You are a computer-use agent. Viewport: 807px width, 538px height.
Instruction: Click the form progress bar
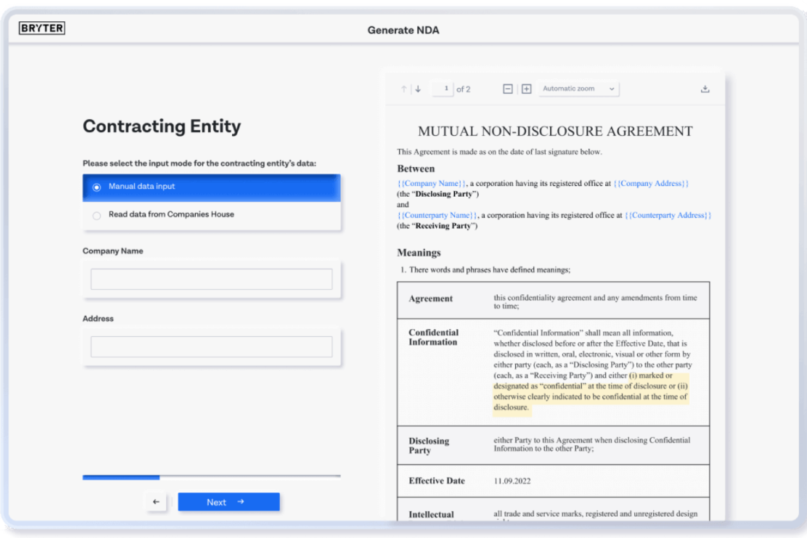pyautogui.click(x=212, y=477)
